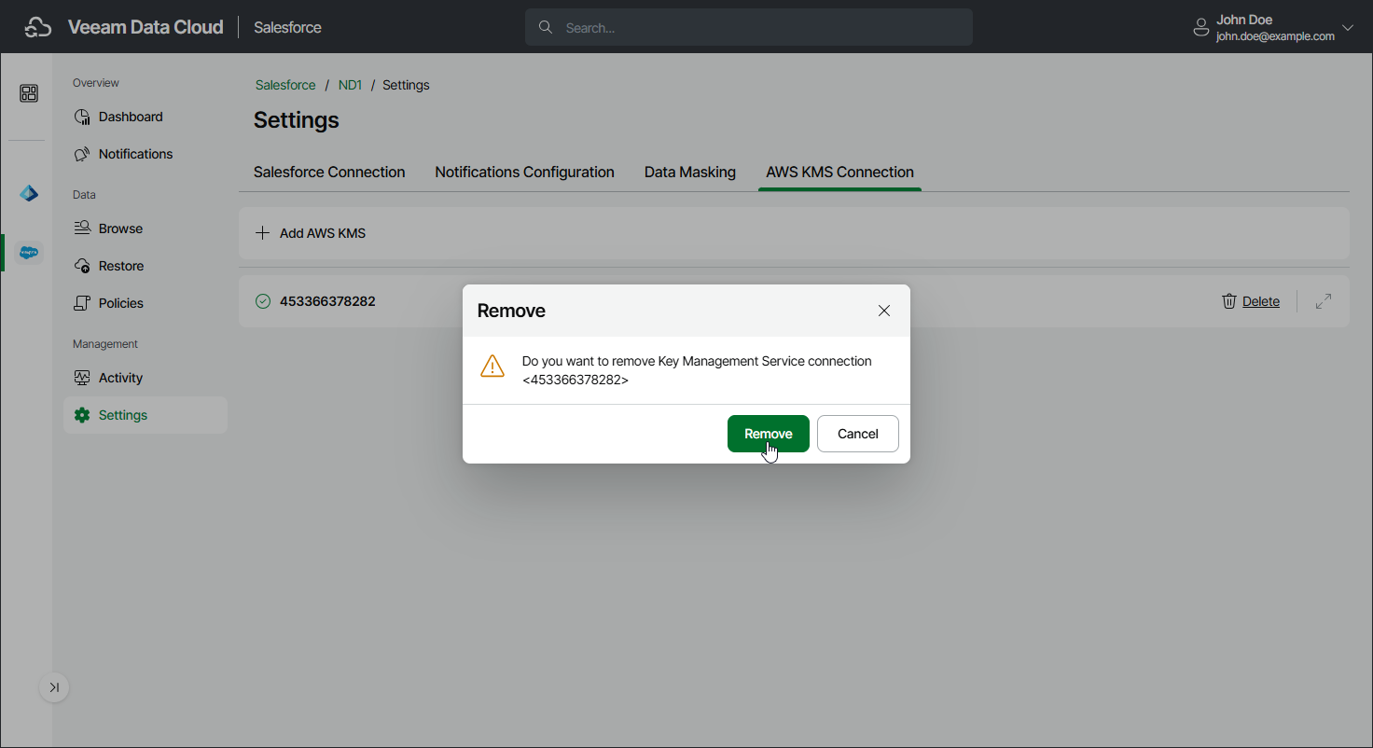Screen dimensions: 1373x748
Task: Confirm with the green Remove button
Action: click(x=769, y=434)
